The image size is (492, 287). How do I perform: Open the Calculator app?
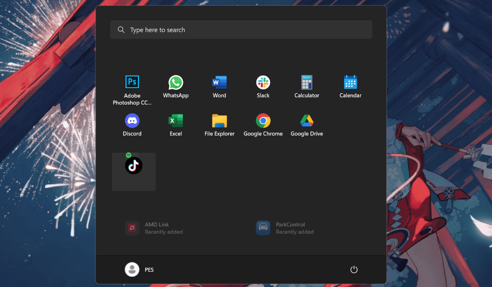(x=307, y=82)
